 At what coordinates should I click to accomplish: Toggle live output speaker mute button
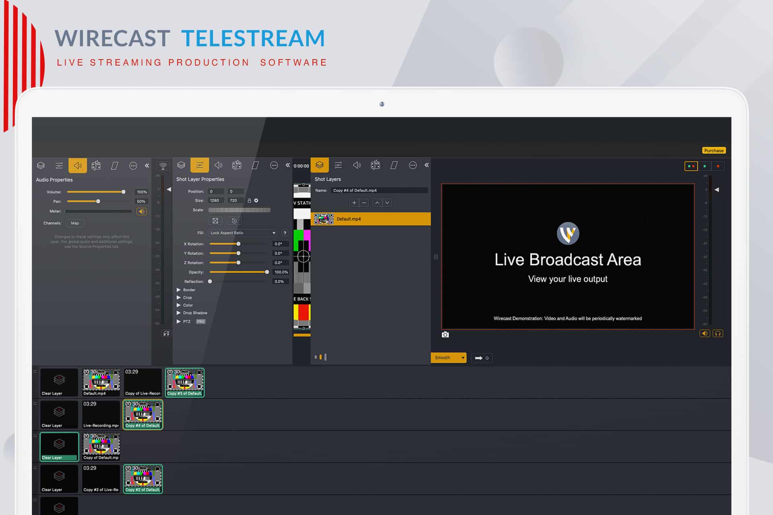[705, 333]
